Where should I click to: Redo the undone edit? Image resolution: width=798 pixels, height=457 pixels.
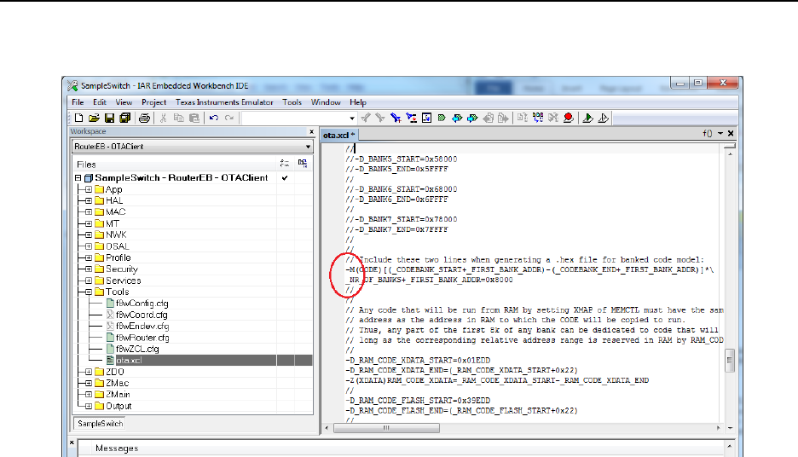pyautogui.click(x=229, y=118)
